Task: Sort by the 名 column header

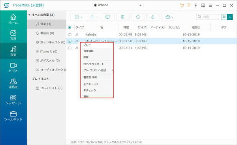Action: [x=102, y=27]
